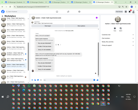
Task: Open the Fendy conversation
Action: 14,19
